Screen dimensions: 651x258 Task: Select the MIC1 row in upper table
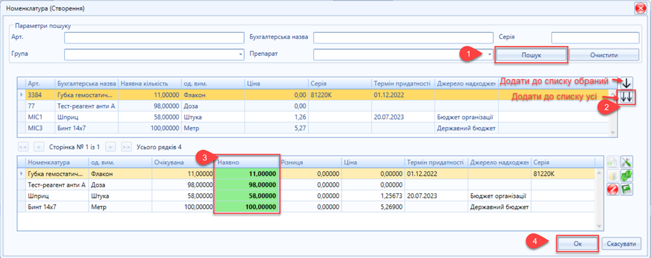point(314,117)
